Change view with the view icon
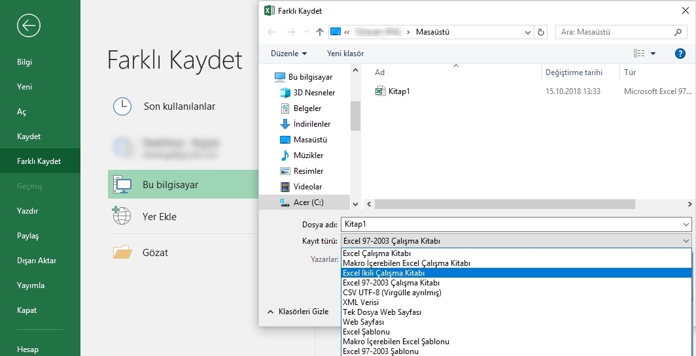696x356 pixels. click(639, 53)
